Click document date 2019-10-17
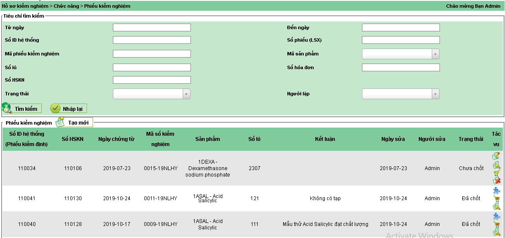Viewport: 505px width, 238px height. point(117,224)
